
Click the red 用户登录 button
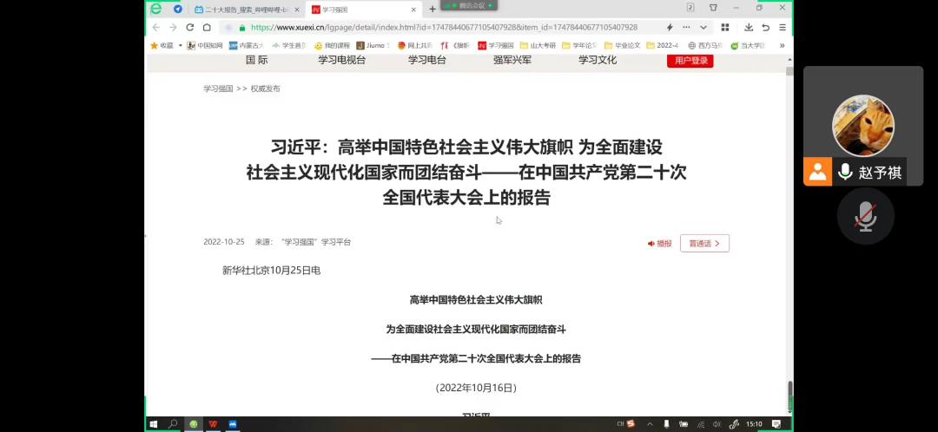[x=690, y=61]
